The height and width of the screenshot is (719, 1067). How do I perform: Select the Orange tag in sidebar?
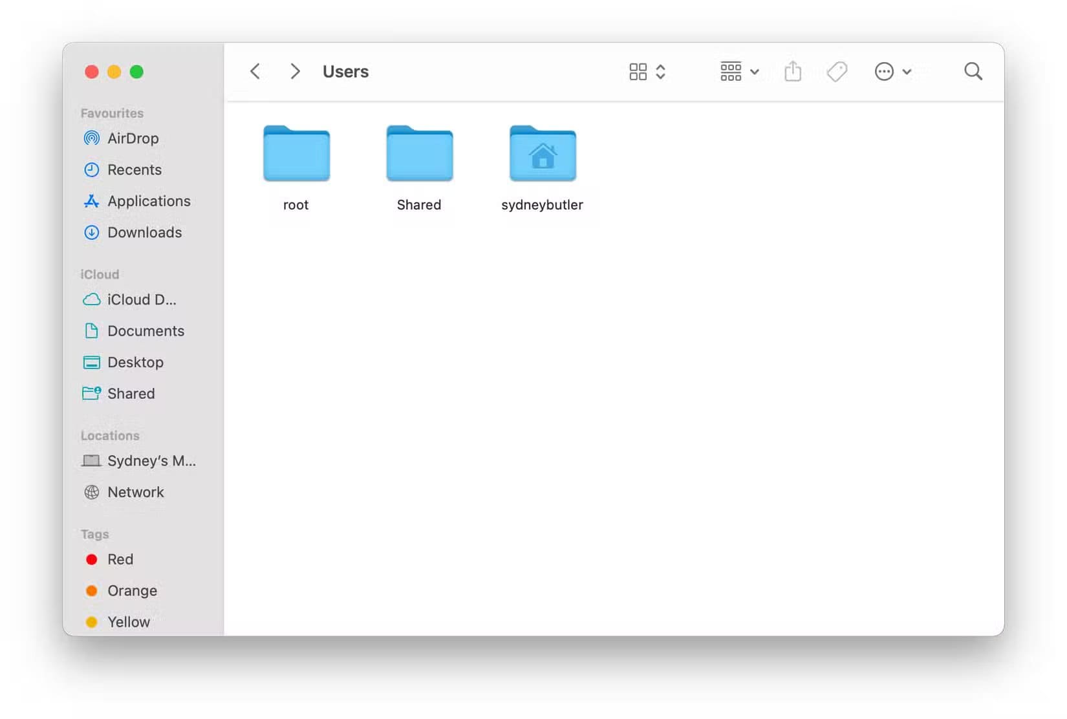(132, 590)
